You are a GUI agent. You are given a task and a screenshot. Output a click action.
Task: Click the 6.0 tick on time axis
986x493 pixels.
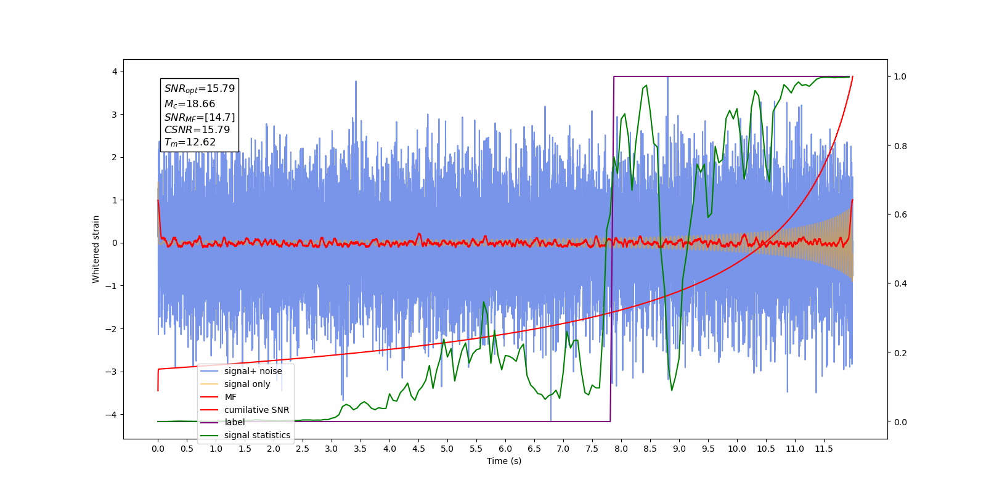coord(505,449)
